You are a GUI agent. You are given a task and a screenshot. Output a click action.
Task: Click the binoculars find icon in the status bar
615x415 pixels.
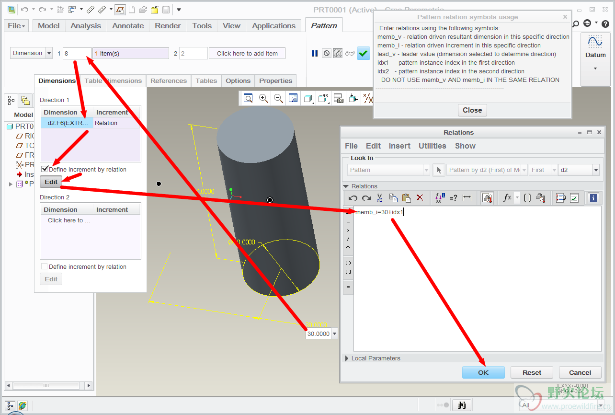462,405
